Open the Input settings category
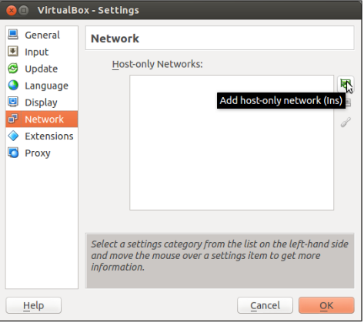 [x=42, y=52]
